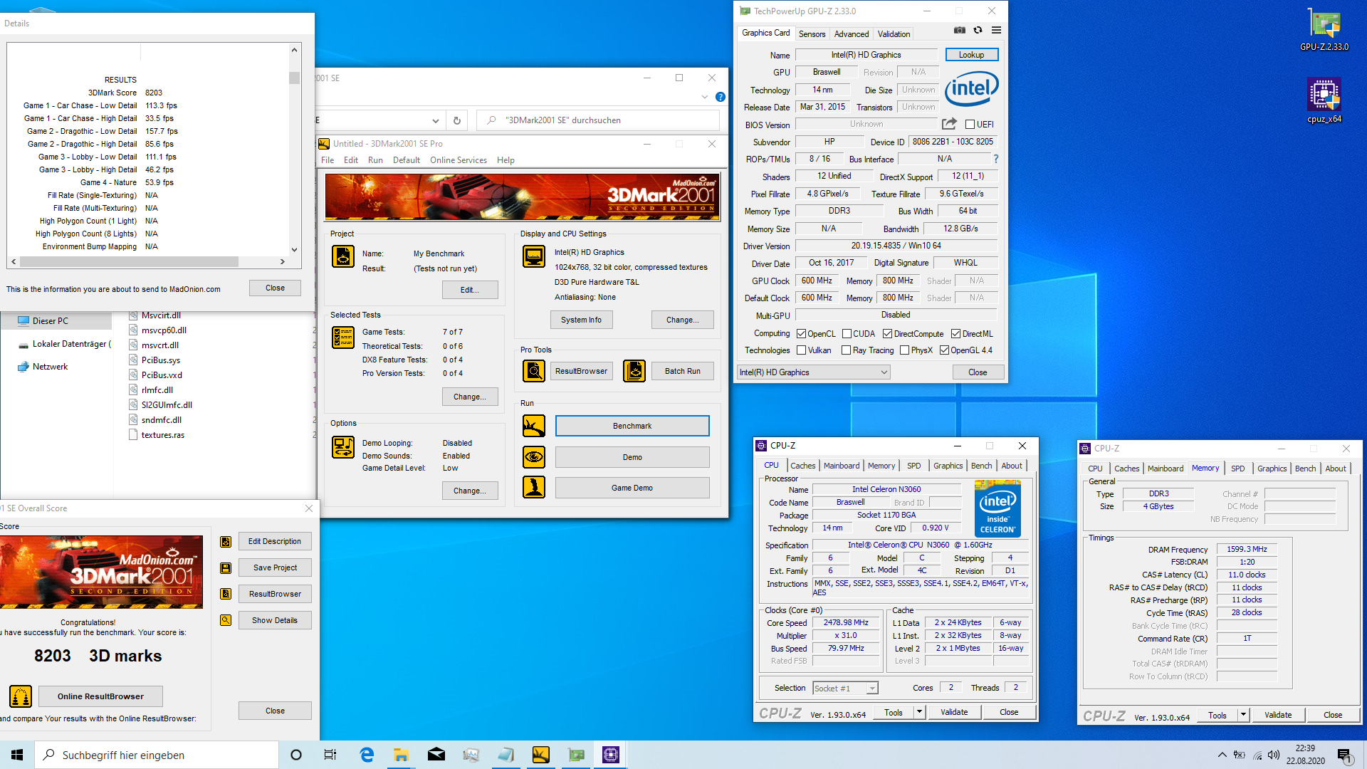Click the GPU-Z refresh icon
Image resolution: width=1367 pixels, height=769 pixels.
pos(978,31)
